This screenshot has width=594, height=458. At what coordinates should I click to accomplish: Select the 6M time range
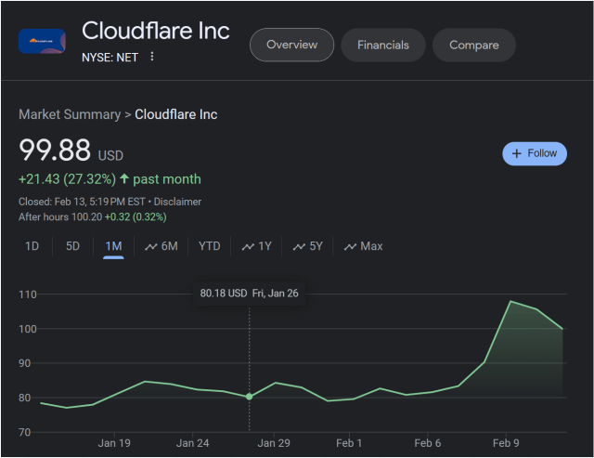(161, 246)
